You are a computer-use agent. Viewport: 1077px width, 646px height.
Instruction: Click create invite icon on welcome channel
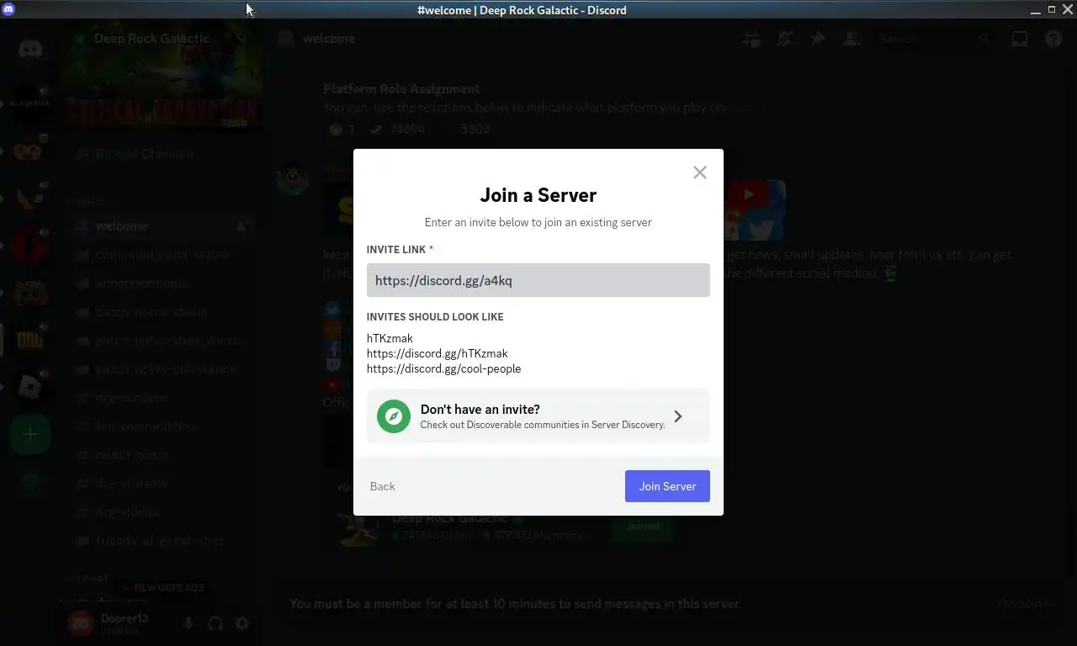[x=241, y=226]
